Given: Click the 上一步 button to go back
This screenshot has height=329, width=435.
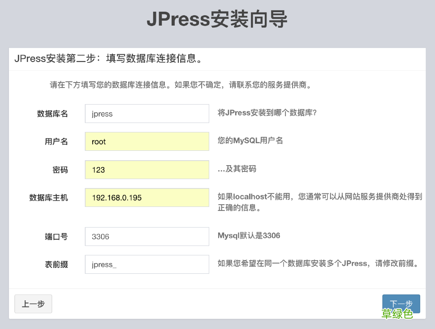Looking at the screenshot, I should (x=33, y=304).
